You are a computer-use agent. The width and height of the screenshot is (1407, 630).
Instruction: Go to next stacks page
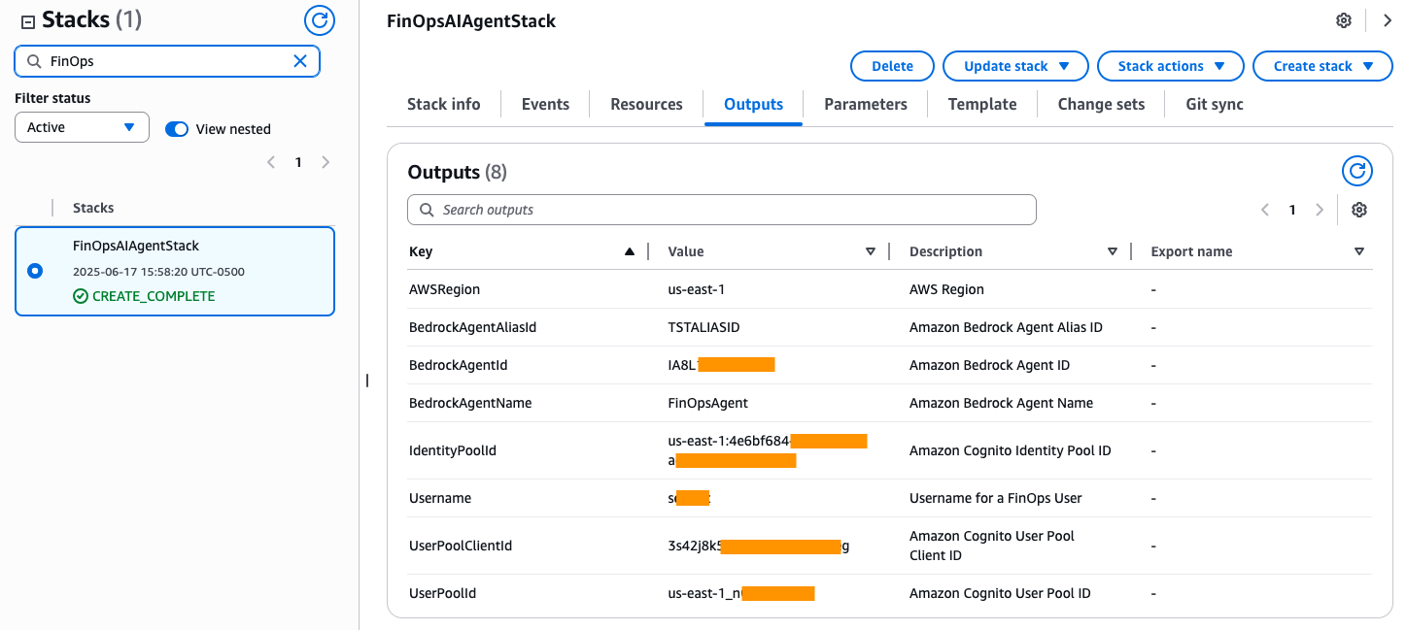click(326, 162)
